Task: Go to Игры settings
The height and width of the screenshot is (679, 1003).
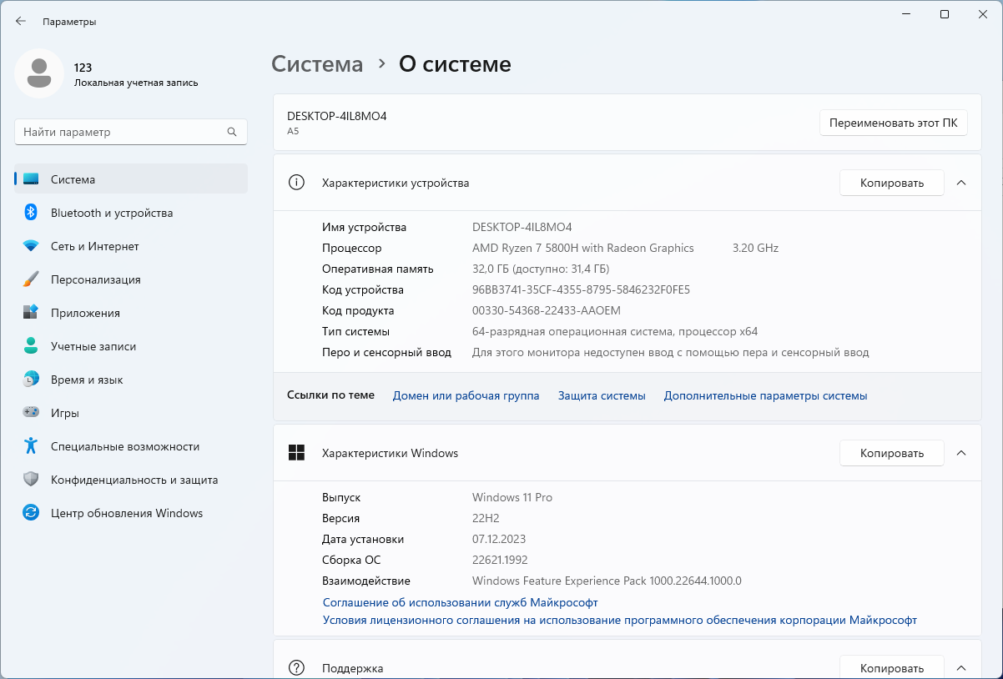Action: (x=131, y=413)
